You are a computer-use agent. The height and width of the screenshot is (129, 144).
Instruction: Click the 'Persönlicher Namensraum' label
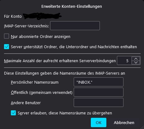point(35,82)
